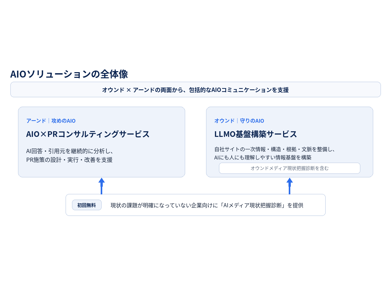The height and width of the screenshot is (293, 391).
Task: Click the "オウンドメディア現状把握診断を含む" pill
Action: point(290,168)
